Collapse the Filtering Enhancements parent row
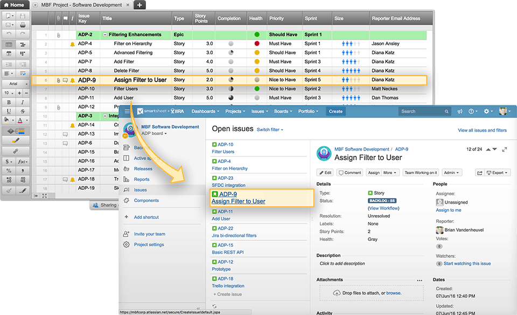517x315 pixels. click(x=104, y=34)
